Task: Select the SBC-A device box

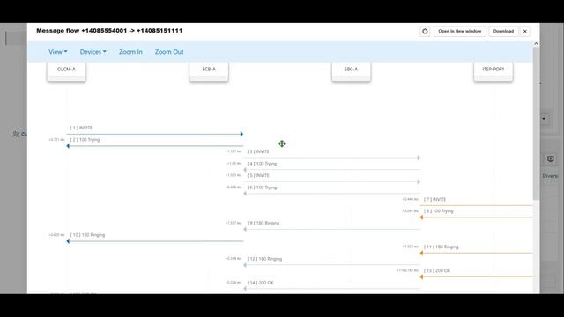Action: pyautogui.click(x=351, y=71)
